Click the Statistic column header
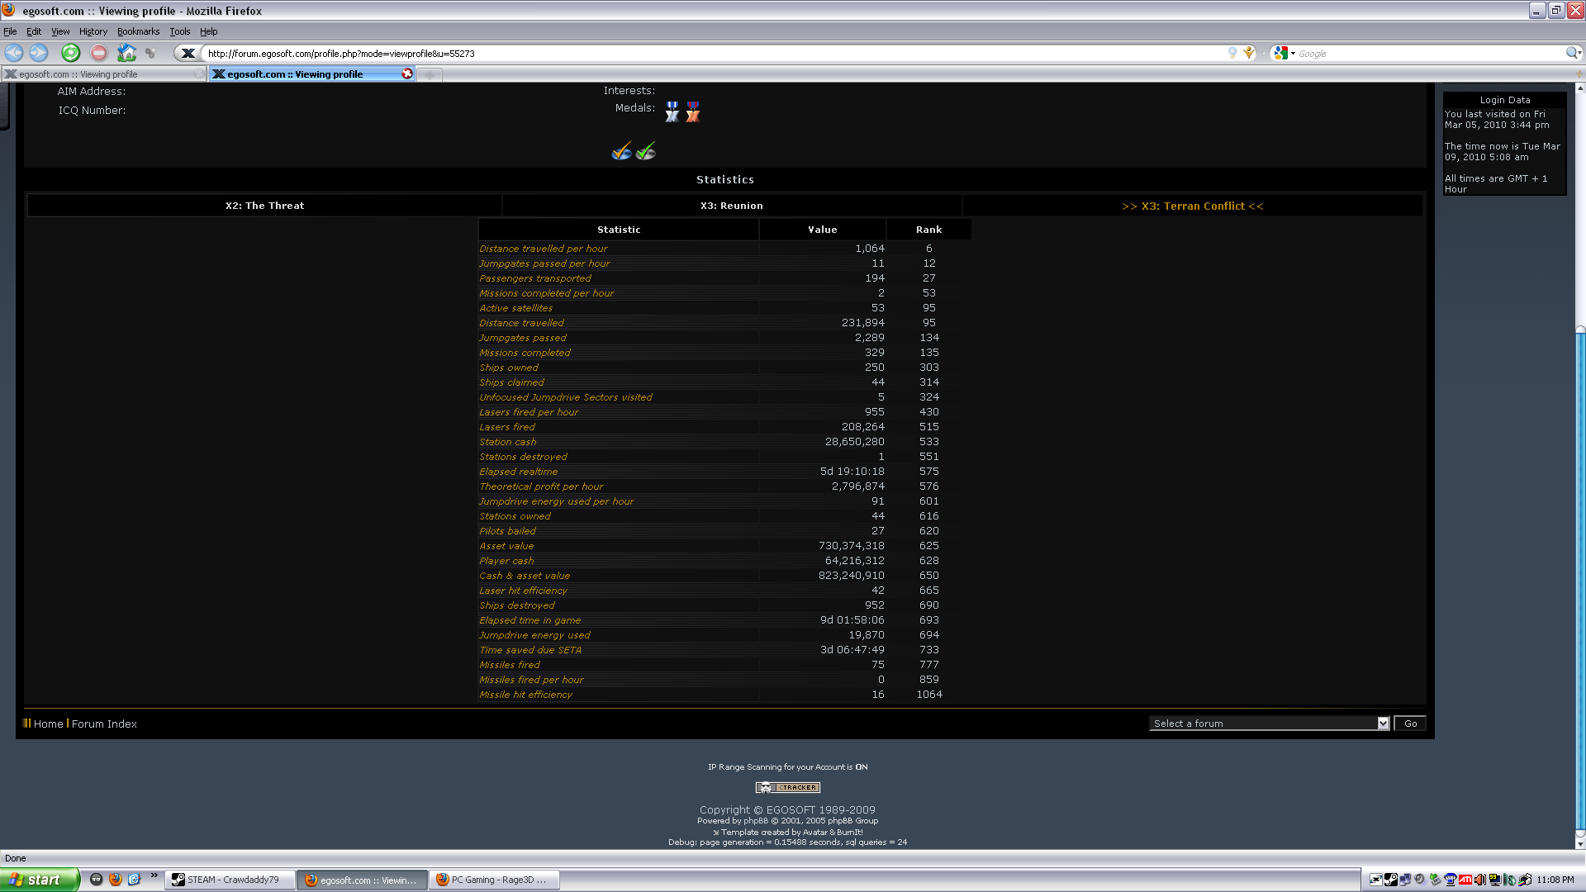 (x=619, y=230)
